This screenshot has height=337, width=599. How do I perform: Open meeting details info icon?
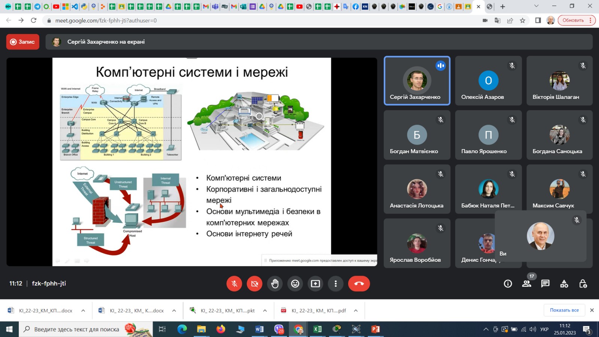pos(508,284)
